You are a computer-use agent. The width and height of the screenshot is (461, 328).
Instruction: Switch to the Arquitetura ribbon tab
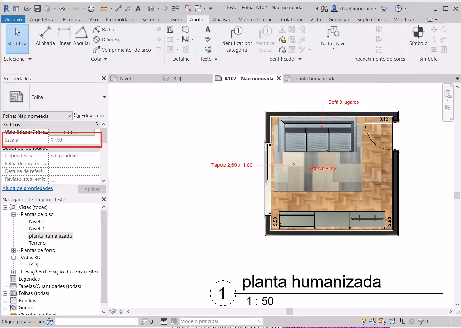coord(42,20)
